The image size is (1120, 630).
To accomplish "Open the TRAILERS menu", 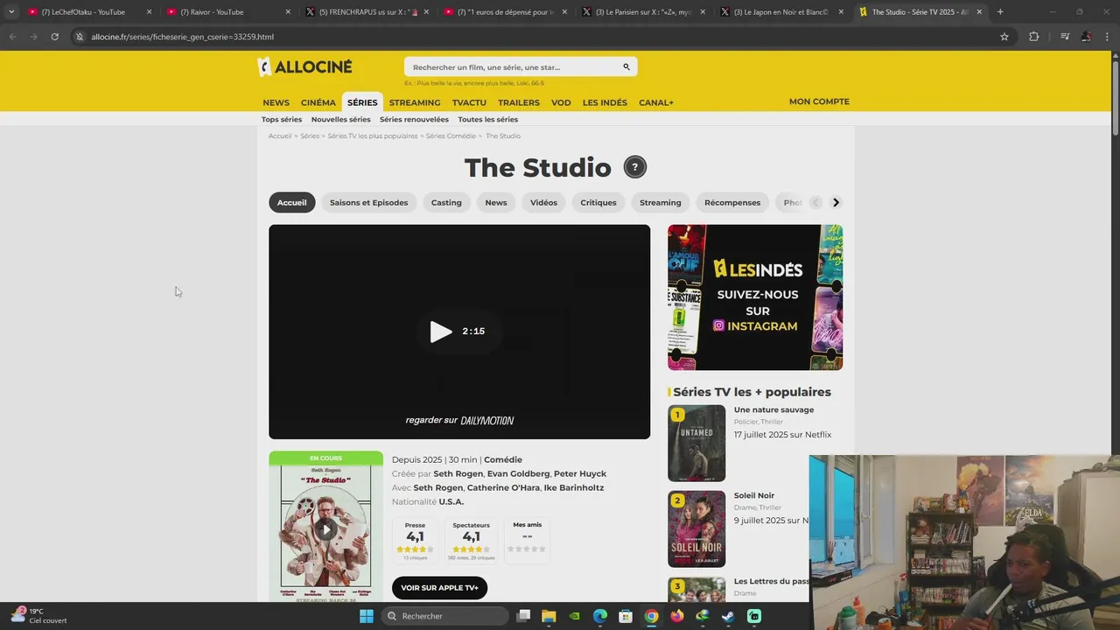I will click(519, 102).
